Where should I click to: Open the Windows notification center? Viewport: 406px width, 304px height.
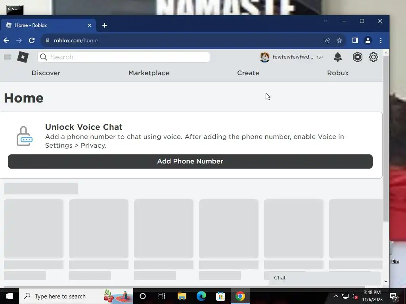click(394, 296)
